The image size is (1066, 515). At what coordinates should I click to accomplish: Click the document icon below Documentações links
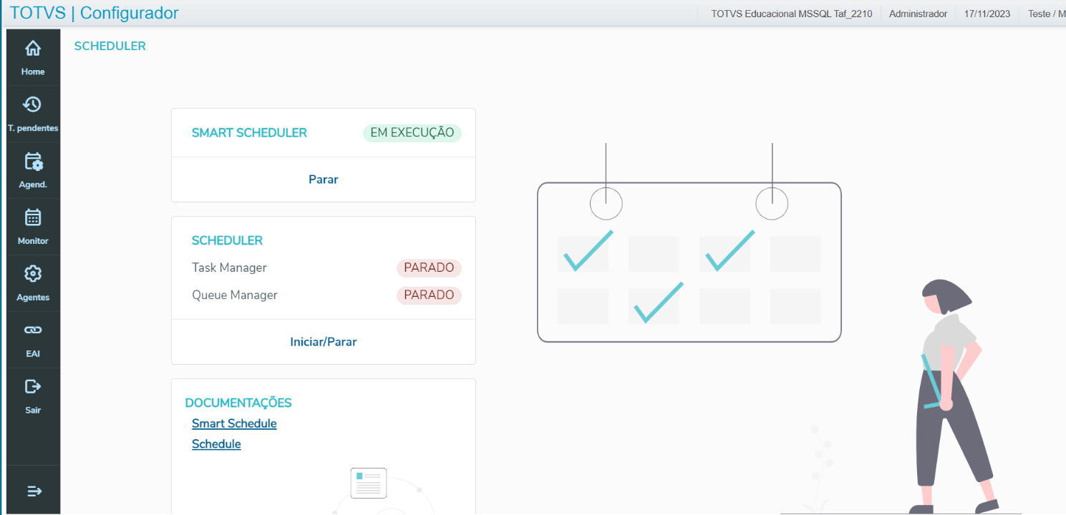(369, 483)
